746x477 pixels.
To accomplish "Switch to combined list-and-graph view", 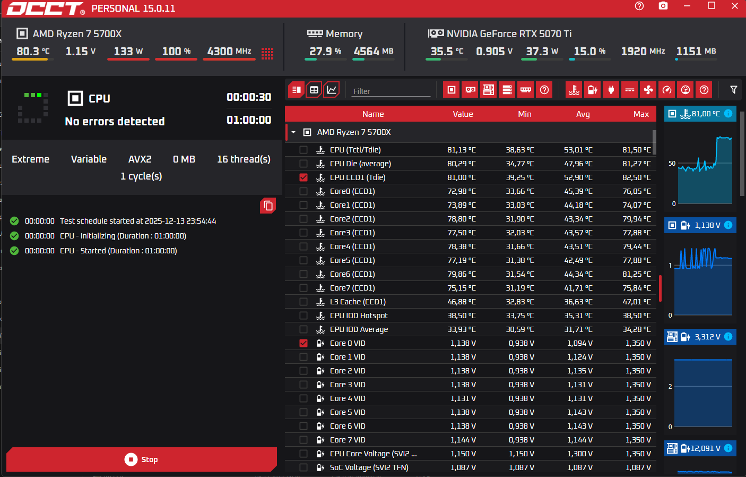I will click(297, 90).
